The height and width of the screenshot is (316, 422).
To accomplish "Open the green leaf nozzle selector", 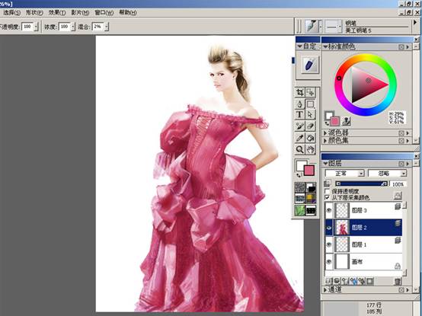I will (299, 210).
